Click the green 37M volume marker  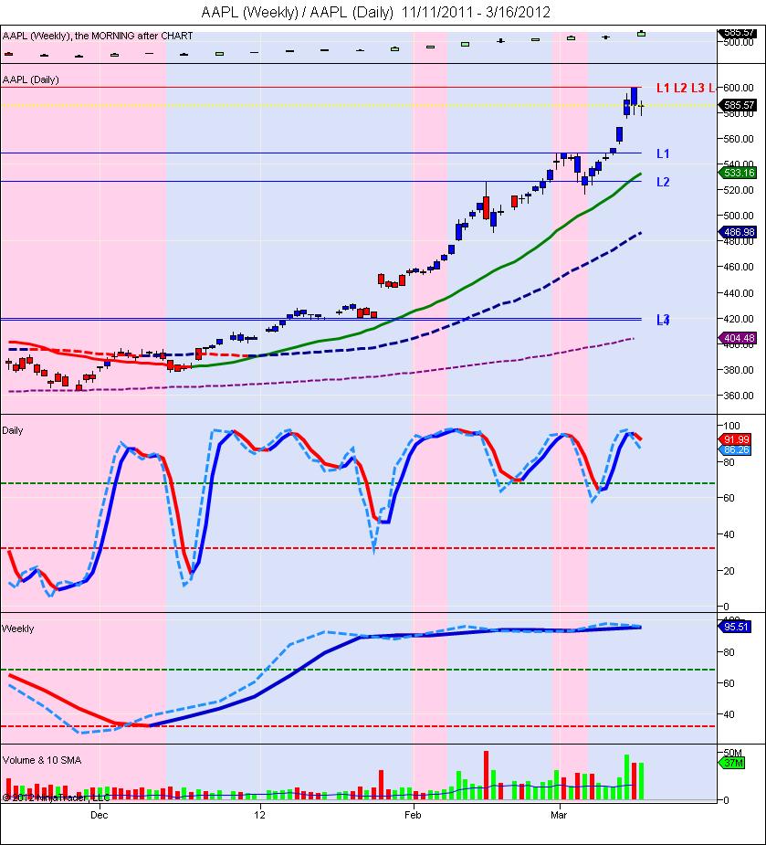pyautogui.click(x=733, y=763)
